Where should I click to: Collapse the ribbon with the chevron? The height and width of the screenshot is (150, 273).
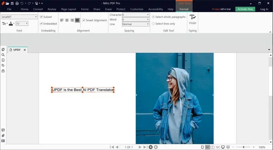point(270,32)
